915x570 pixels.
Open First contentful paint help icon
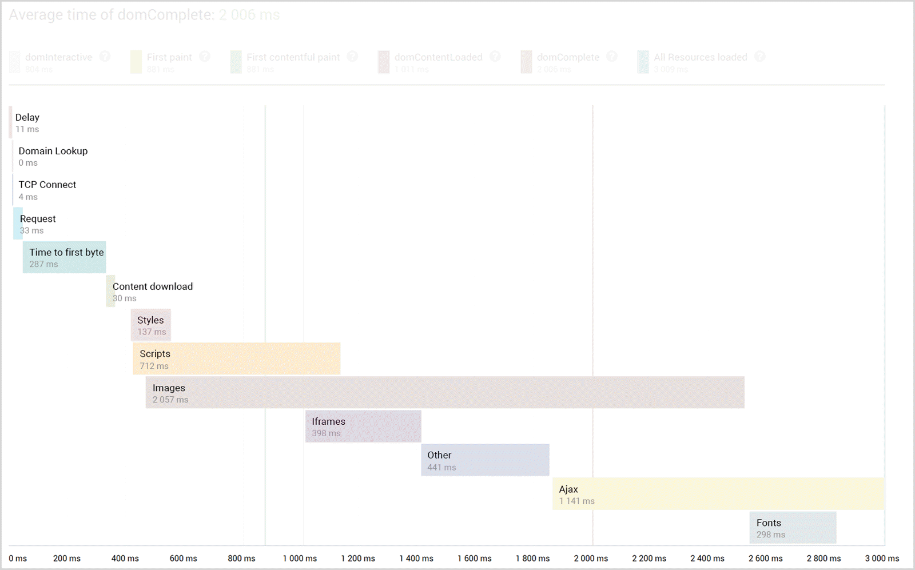353,57
